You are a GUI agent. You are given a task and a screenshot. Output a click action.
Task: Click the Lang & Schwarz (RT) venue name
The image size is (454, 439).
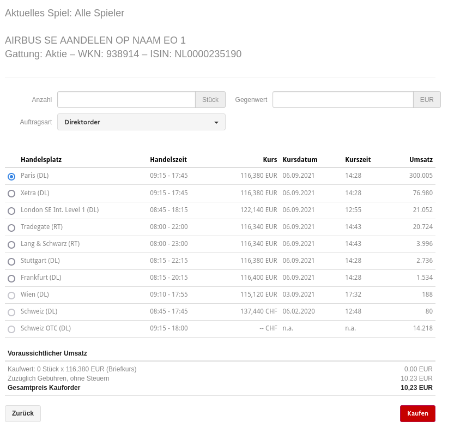(x=50, y=244)
